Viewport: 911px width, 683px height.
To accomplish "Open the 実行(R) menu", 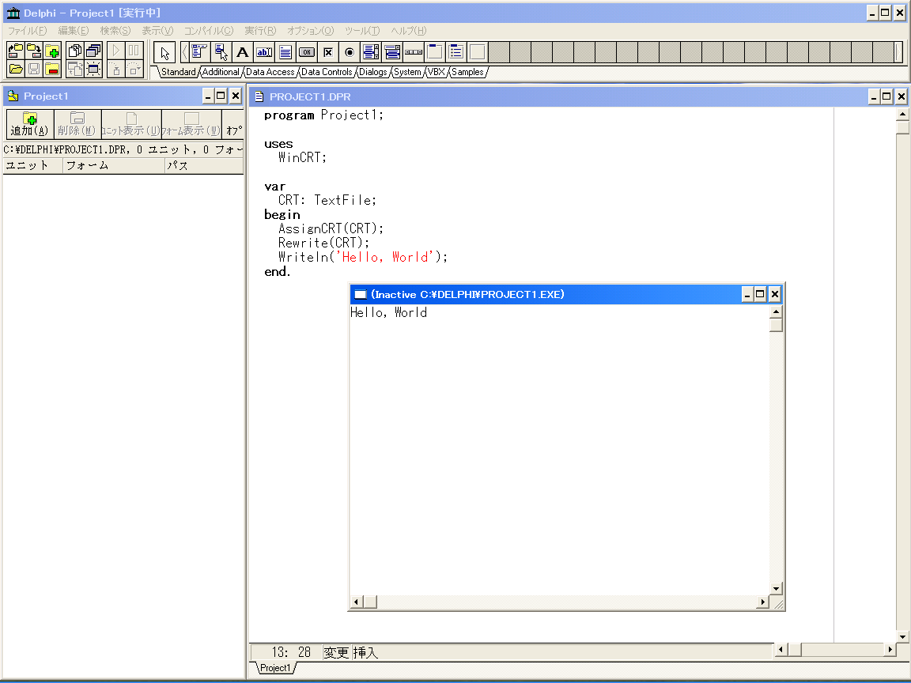I will 259,31.
